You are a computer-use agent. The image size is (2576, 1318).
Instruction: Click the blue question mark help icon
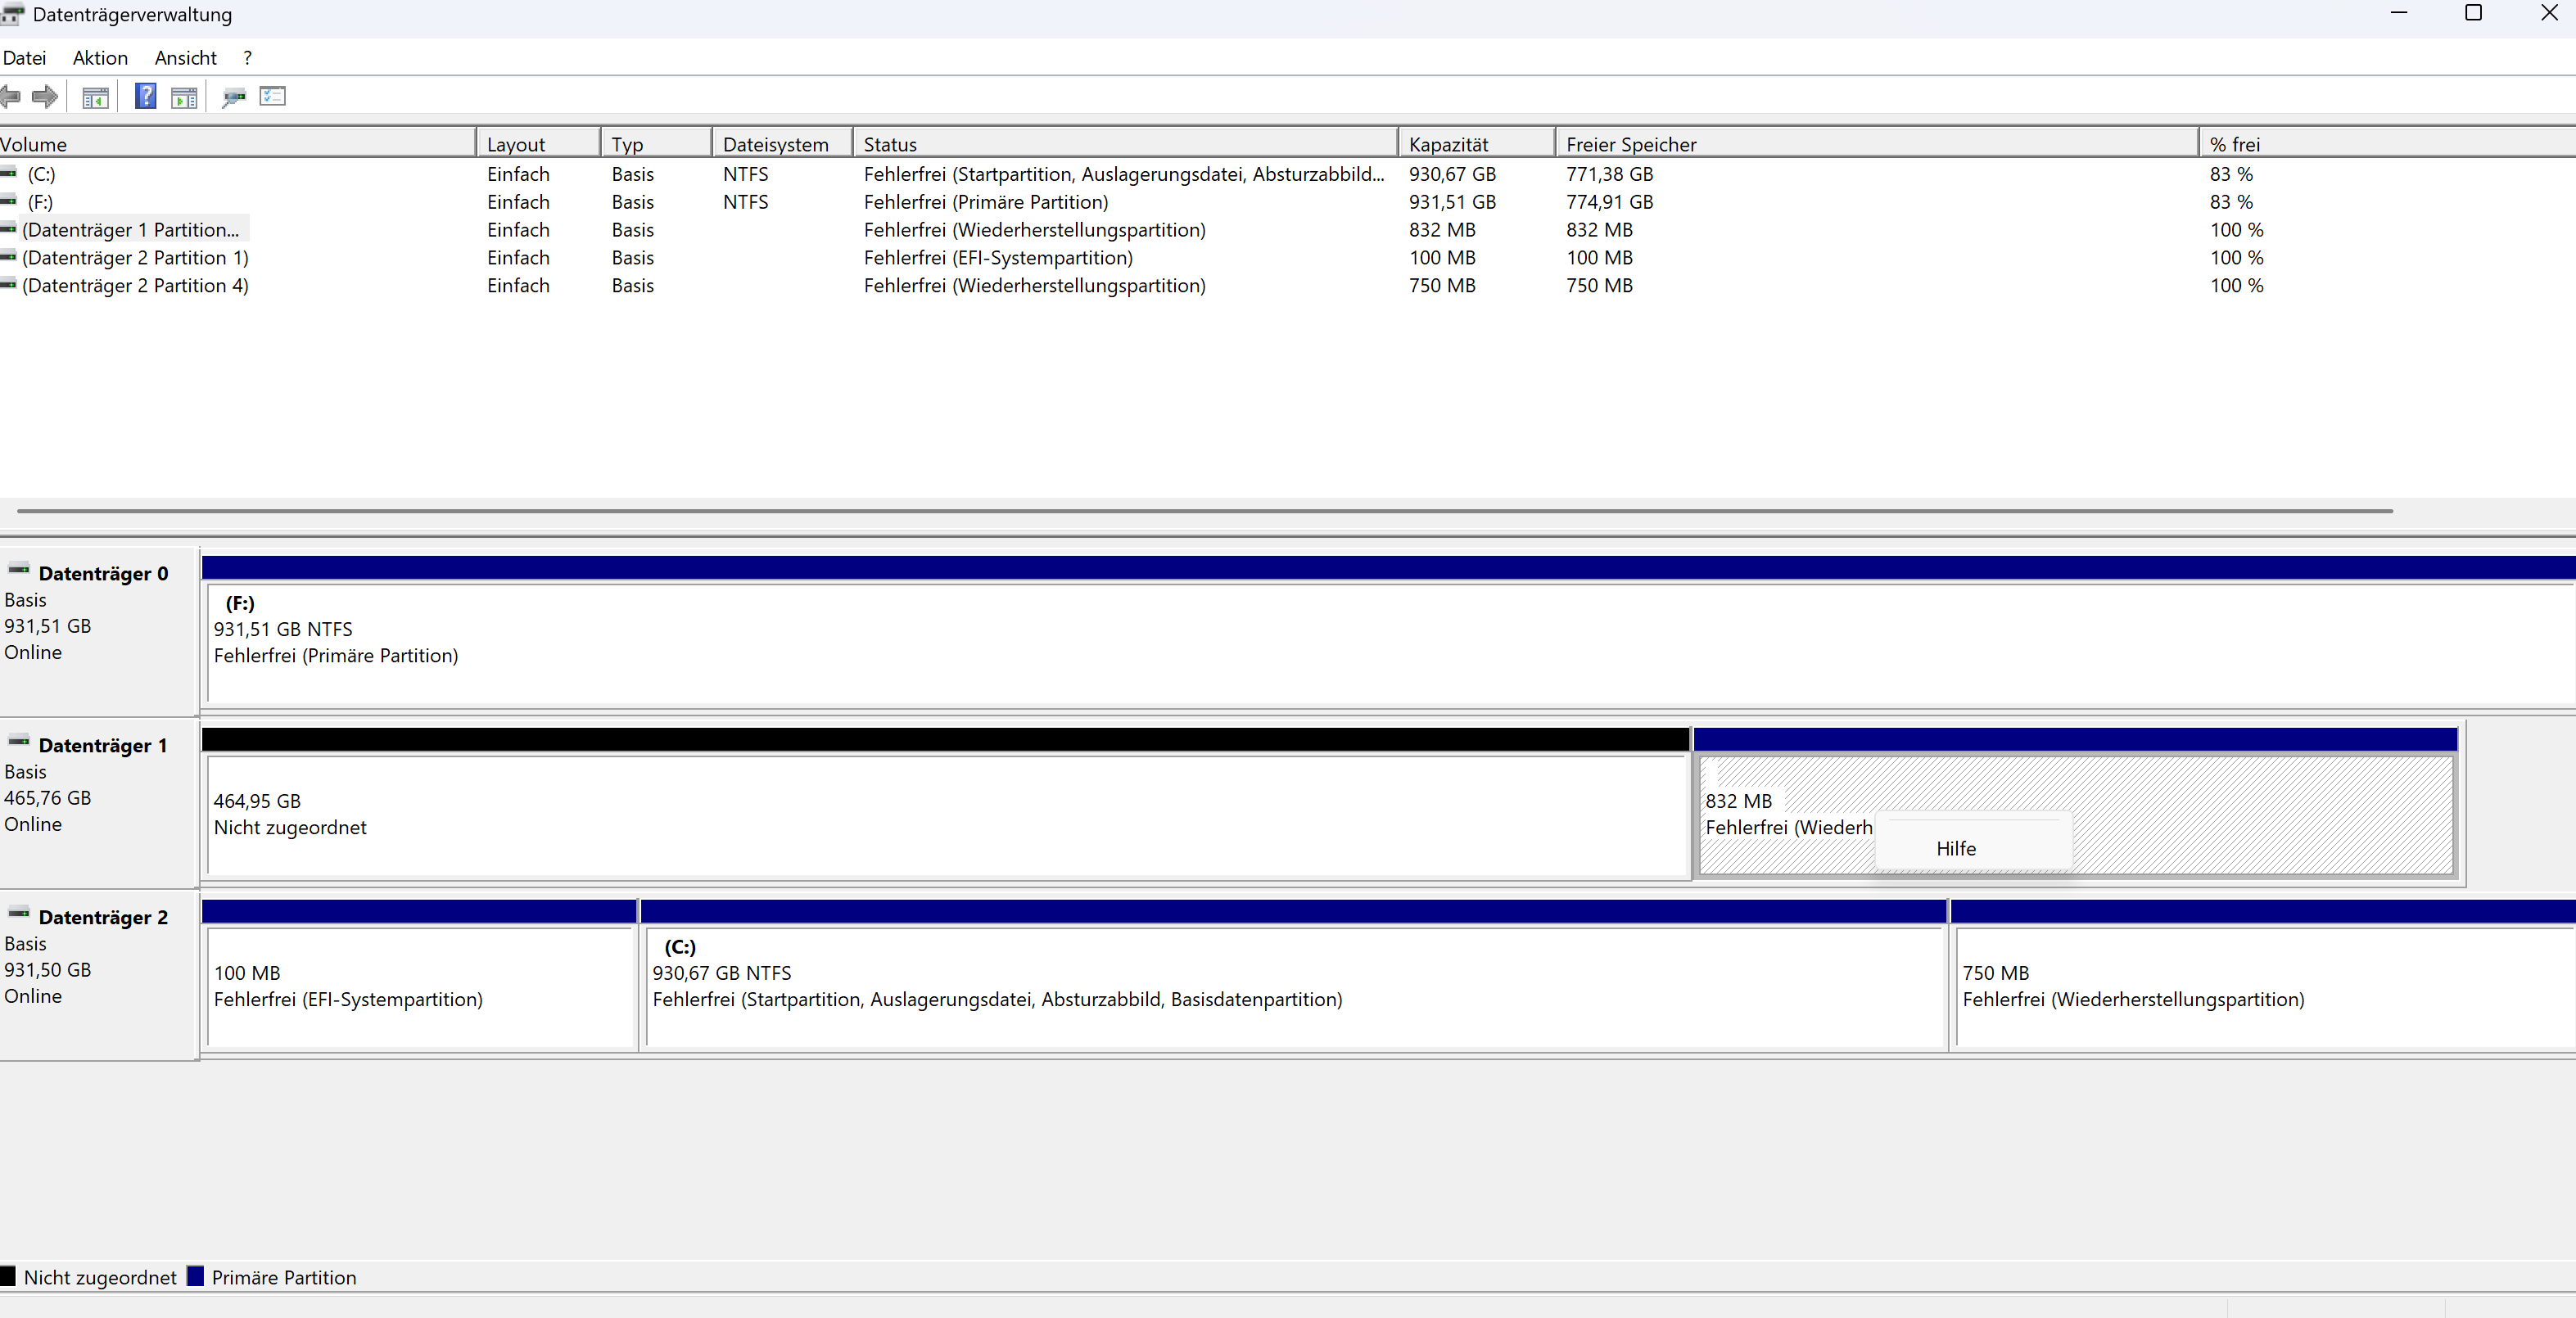tap(145, 96)
